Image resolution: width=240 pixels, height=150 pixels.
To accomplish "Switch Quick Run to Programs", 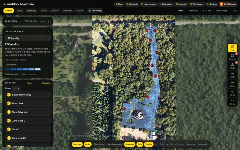I will coord(46,83).
